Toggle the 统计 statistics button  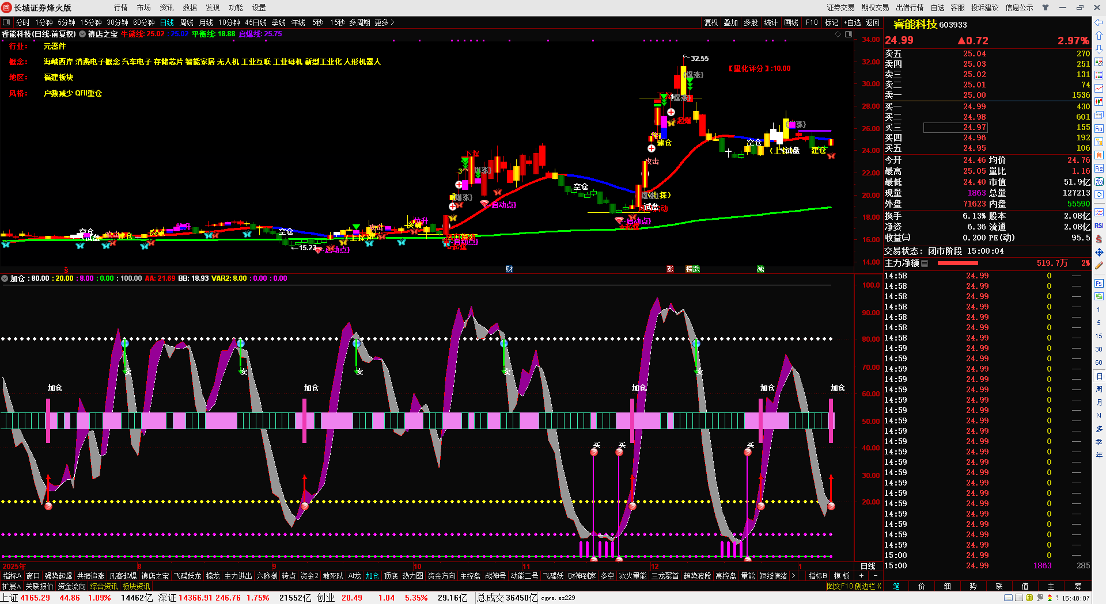(x=771, y=22)
